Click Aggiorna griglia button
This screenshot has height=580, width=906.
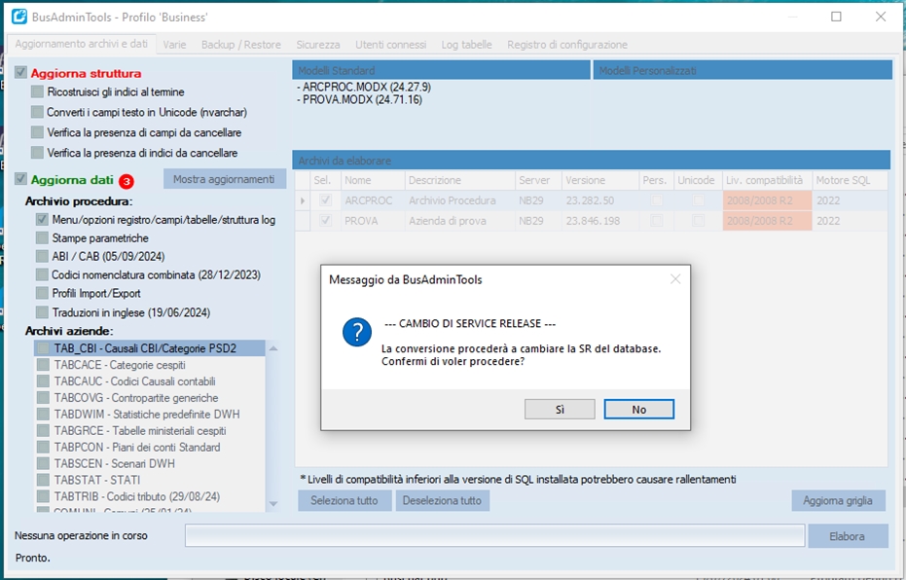click(838, 500)
